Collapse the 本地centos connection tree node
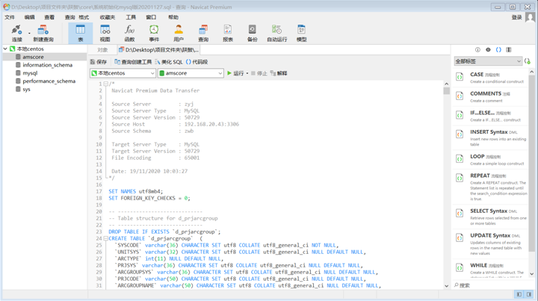Viewport: 538px width, 301px height. click(x=5, y=49)
